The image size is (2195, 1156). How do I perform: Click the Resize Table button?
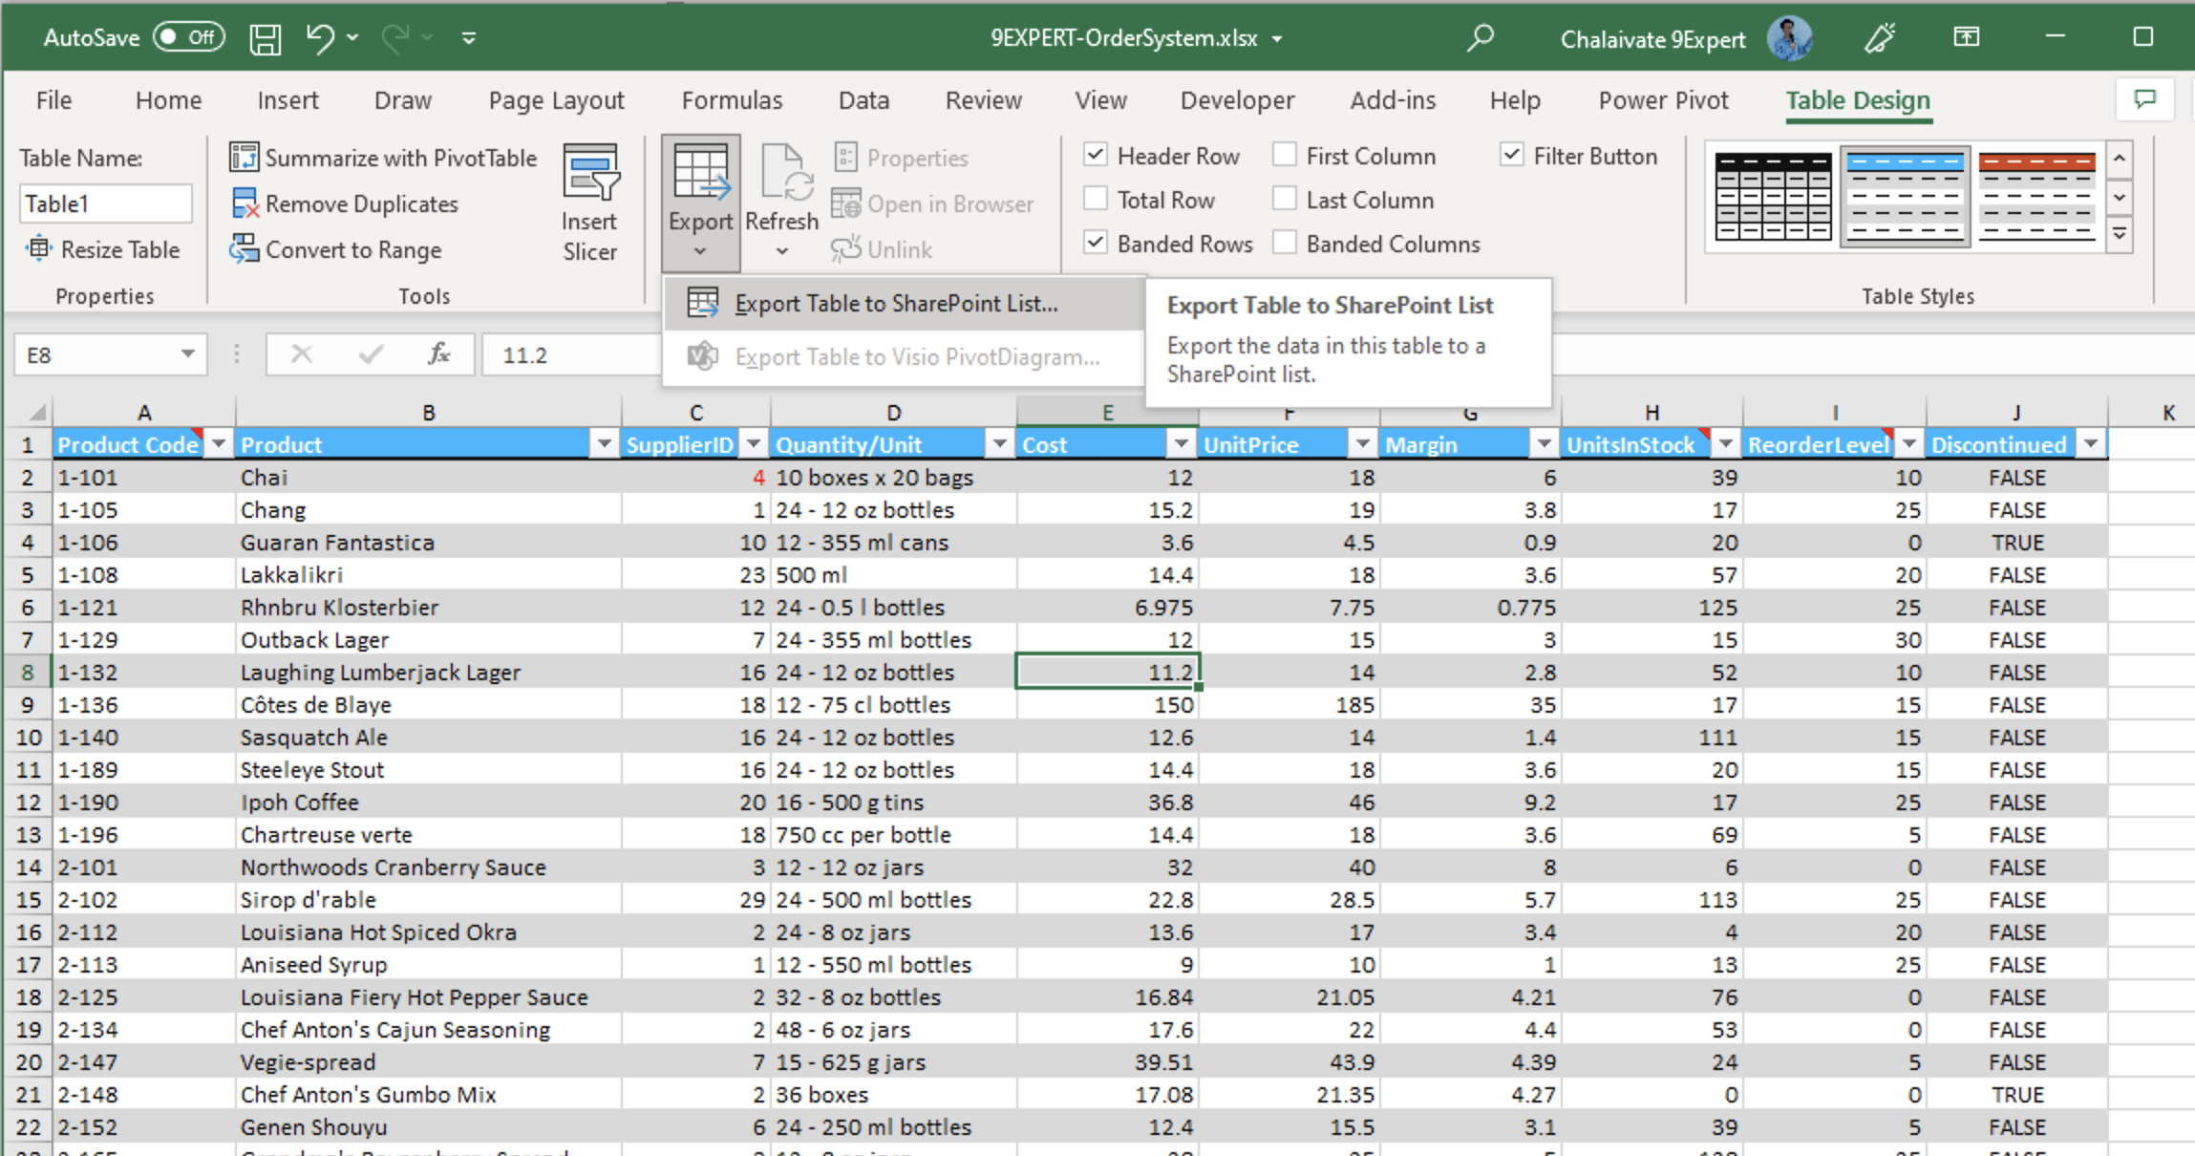coord(105,249)
